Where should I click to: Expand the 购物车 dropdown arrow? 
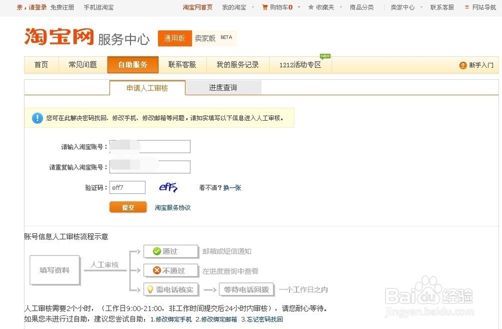click(299, 7)
